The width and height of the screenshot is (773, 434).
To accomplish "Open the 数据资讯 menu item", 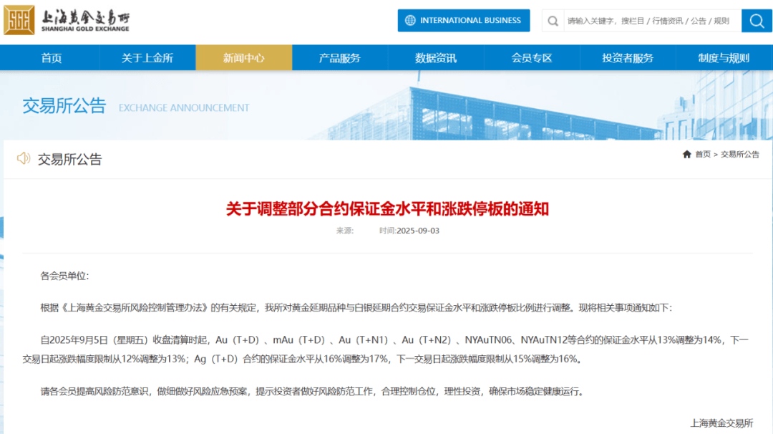I will point(436,58).
